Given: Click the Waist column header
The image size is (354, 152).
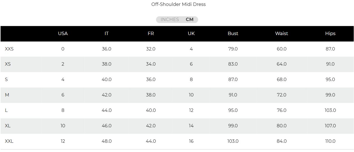Looking at the screenshot, I should pos(282,34).
